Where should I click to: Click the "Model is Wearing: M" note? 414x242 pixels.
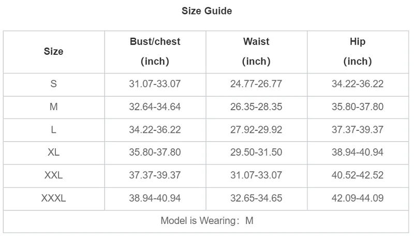coord(206,221)
